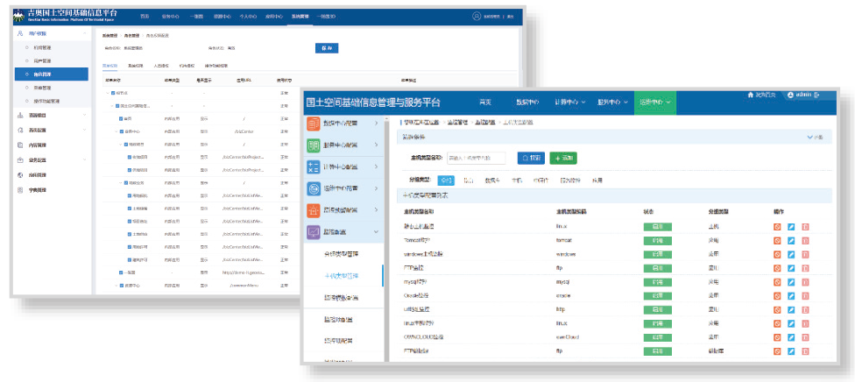855x382 pixels.
Task: Click the delete icon in the tomcat row
Action: point(805,241)
